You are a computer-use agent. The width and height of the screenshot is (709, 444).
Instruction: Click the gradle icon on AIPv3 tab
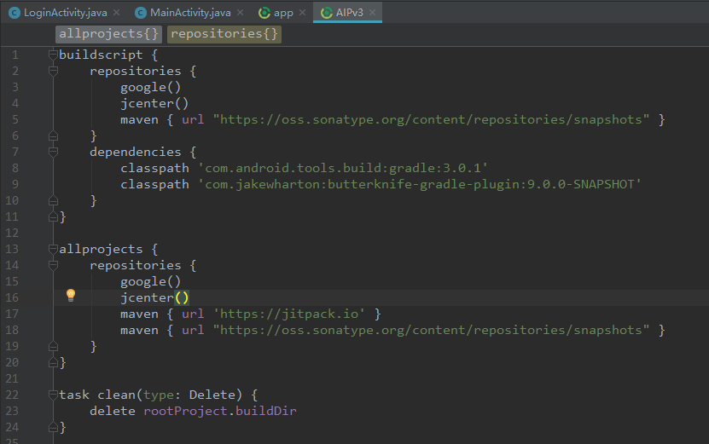click(327, 13)
